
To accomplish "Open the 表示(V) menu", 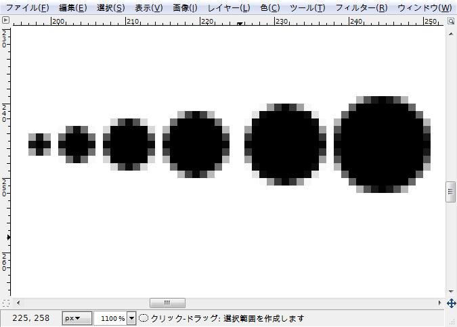I will point(149,8).
